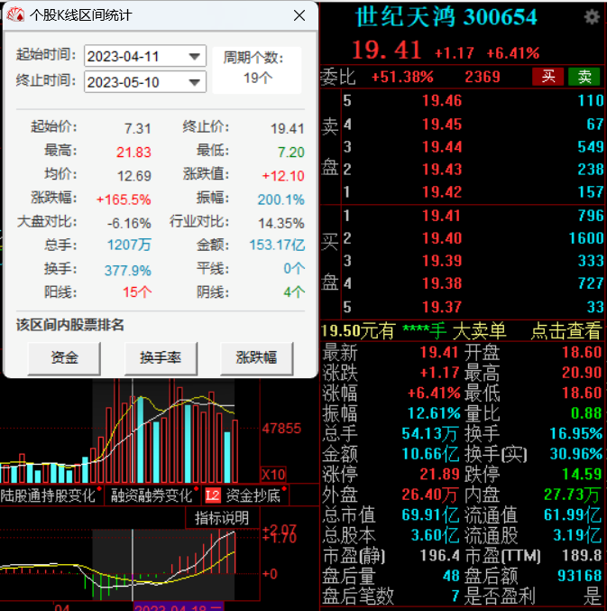Click the 振幅 value 200.1% in dialog
Viewport: 607px width, 611px height.
coord(281,199)
